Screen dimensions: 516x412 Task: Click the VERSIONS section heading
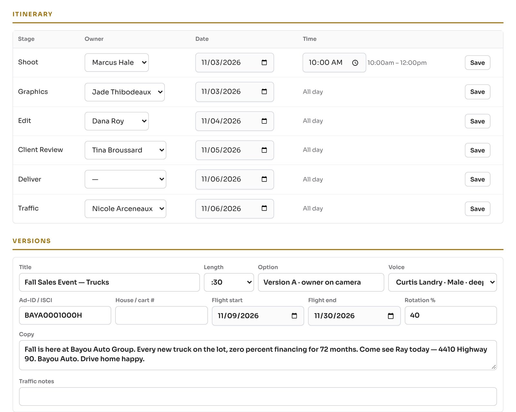[32, 241]
